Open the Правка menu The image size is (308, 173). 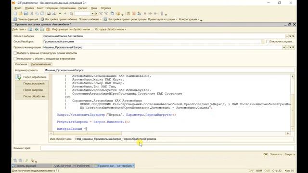29,8
